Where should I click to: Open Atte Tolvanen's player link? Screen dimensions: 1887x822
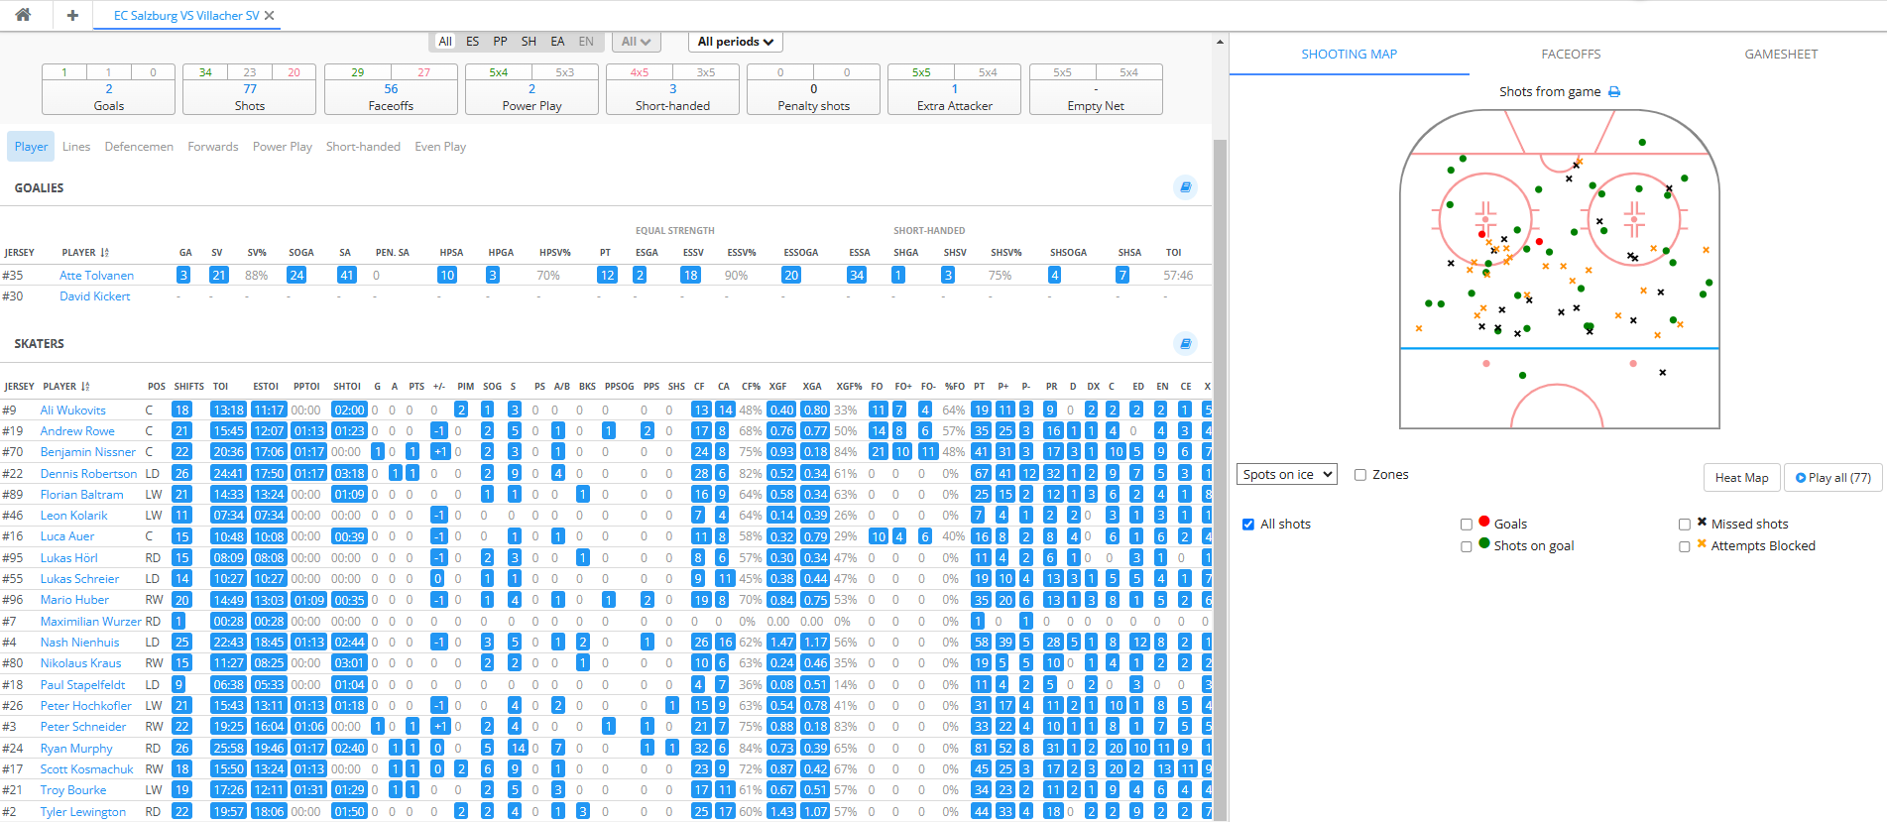96,276
